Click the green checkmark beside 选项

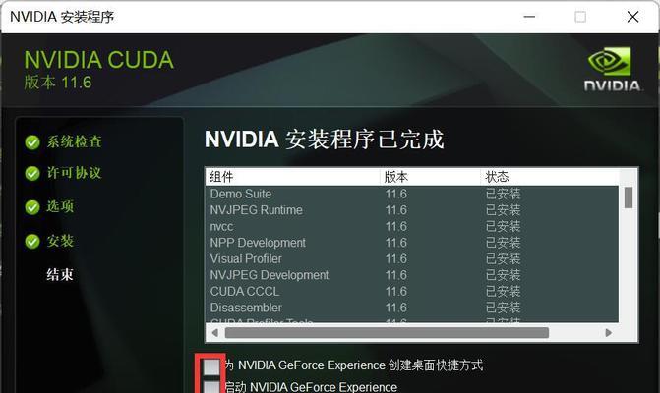click(x=32, y=207)
